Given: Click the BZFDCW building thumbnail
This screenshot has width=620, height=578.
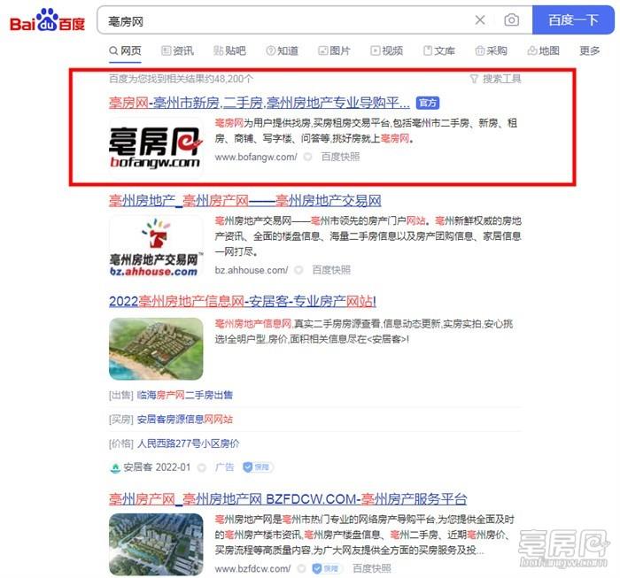Looking at the screenshot, I should (x=156, y=544).
